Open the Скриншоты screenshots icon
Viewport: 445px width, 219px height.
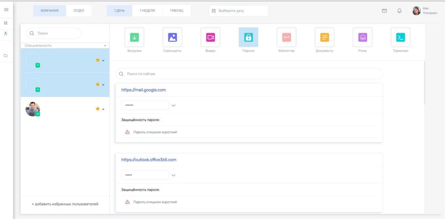click(x=172, y=37)
